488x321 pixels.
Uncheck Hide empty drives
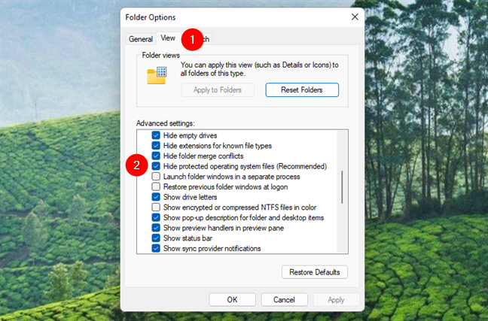click(x=156, y=135)
